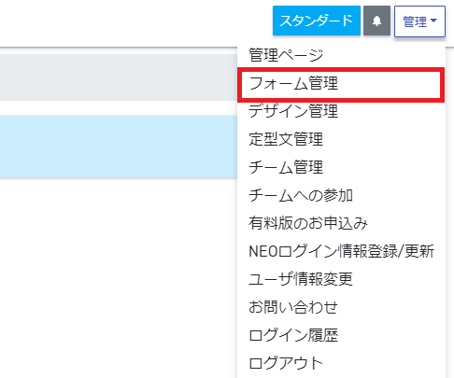Open NEOログイン情報登録/更新 entry

tap(341, 251)
